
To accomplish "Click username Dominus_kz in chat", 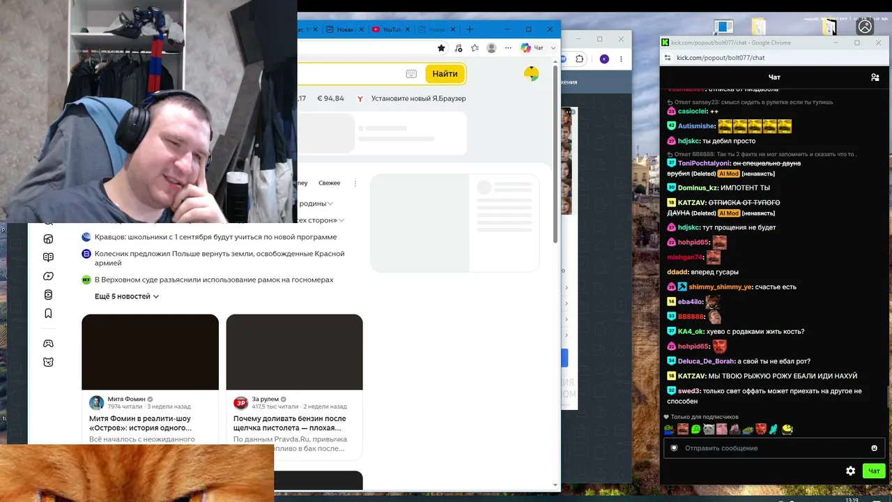I will coord(698,188).
